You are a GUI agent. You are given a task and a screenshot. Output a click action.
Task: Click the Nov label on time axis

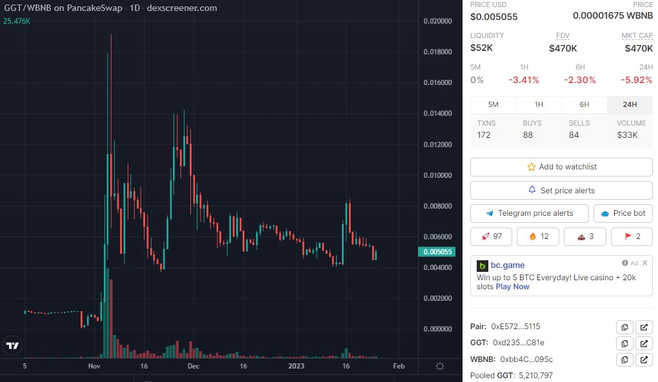94,366
